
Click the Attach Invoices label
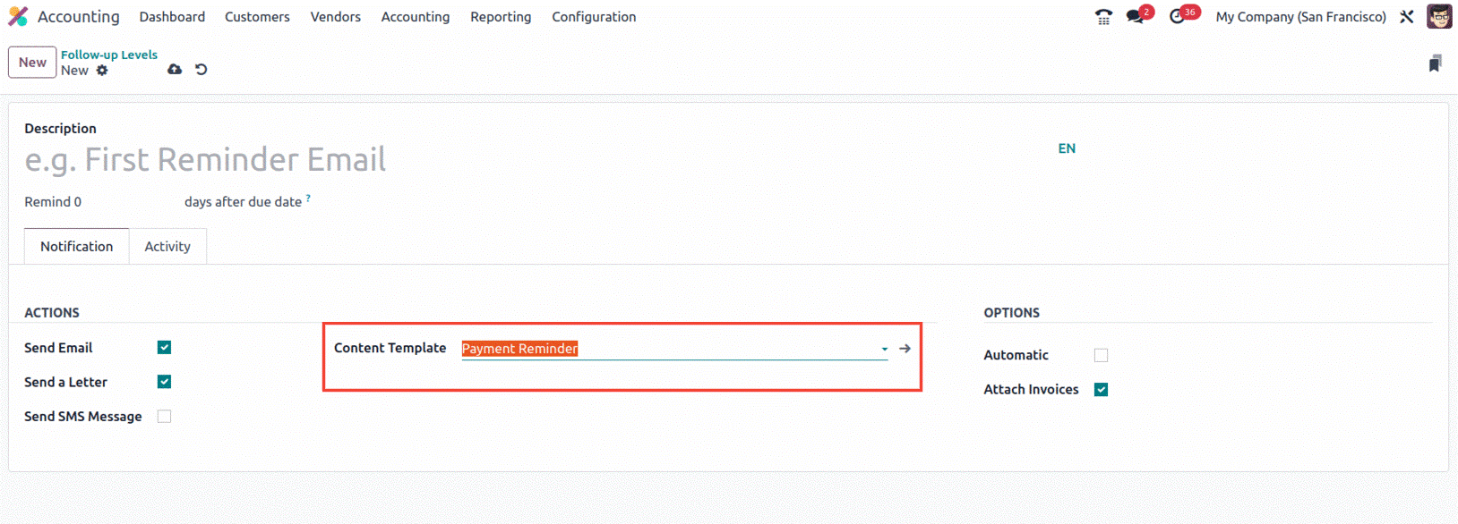tap(1031, 390)
